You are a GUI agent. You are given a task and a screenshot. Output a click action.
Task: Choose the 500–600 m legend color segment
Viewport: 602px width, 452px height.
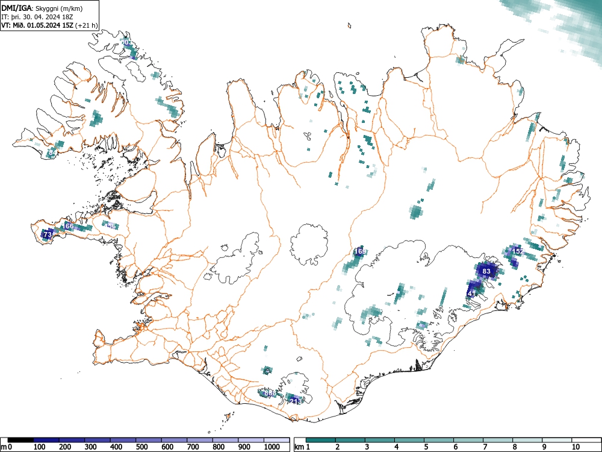pos(149,440)
